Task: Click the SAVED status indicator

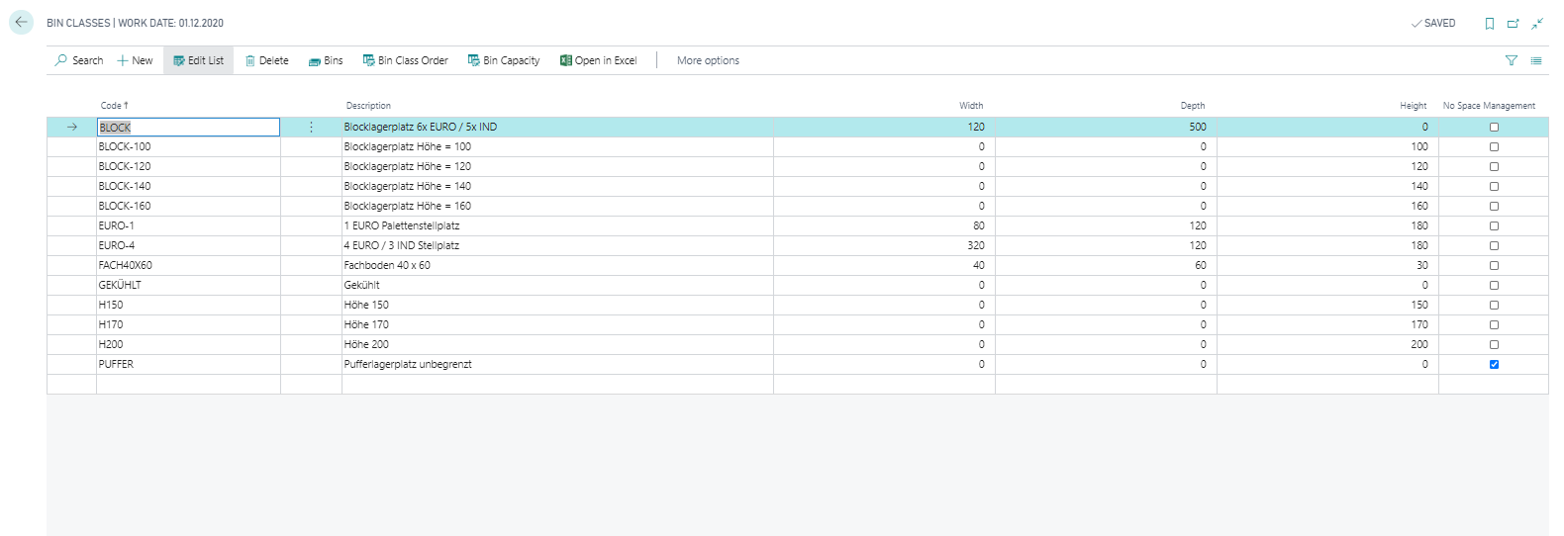Action: tap(1433, 23)
